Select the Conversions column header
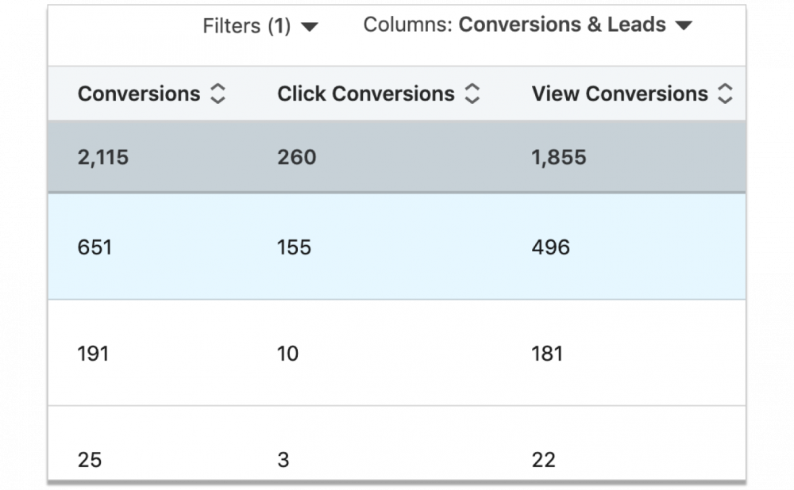This screenshot has height=490, width=794. (x=139, y=94)
